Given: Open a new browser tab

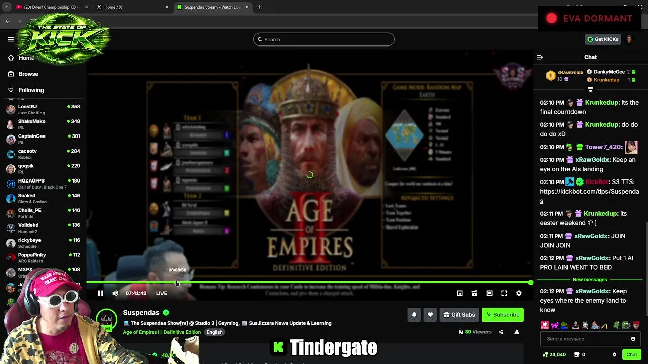Looking at the screenshot, I should [x=259, y=7].
